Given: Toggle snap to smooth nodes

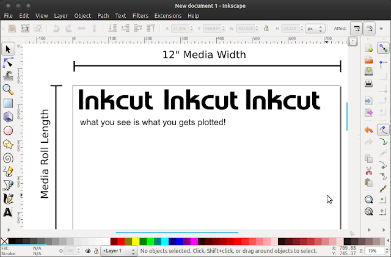Looking at the screenshot, I should pos(383,176).
